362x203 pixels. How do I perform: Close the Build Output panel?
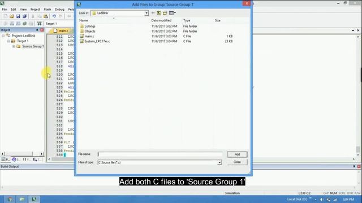[x=359, y=166]
